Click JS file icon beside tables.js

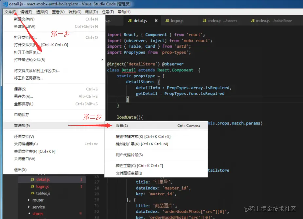point(32,193)
